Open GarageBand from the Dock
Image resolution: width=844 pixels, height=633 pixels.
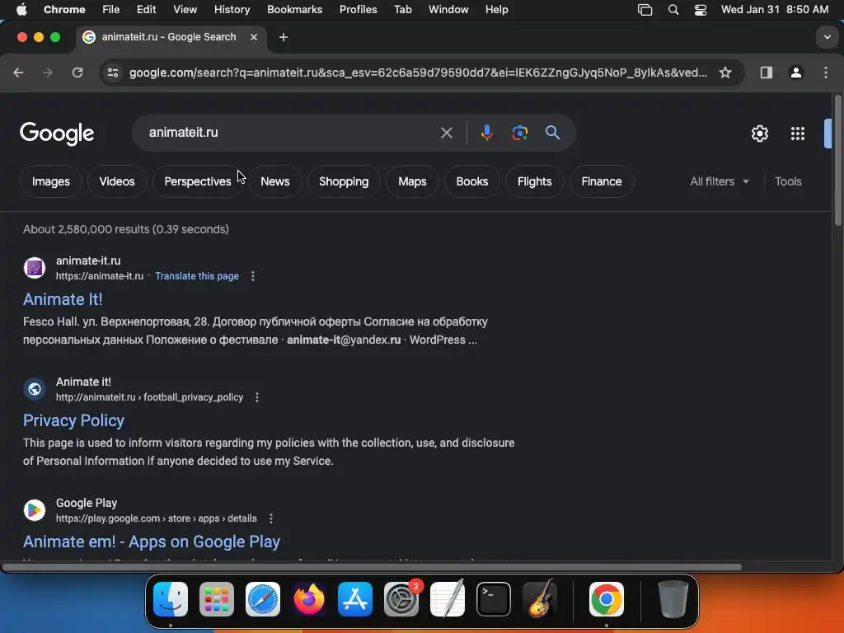click(540, 599)
